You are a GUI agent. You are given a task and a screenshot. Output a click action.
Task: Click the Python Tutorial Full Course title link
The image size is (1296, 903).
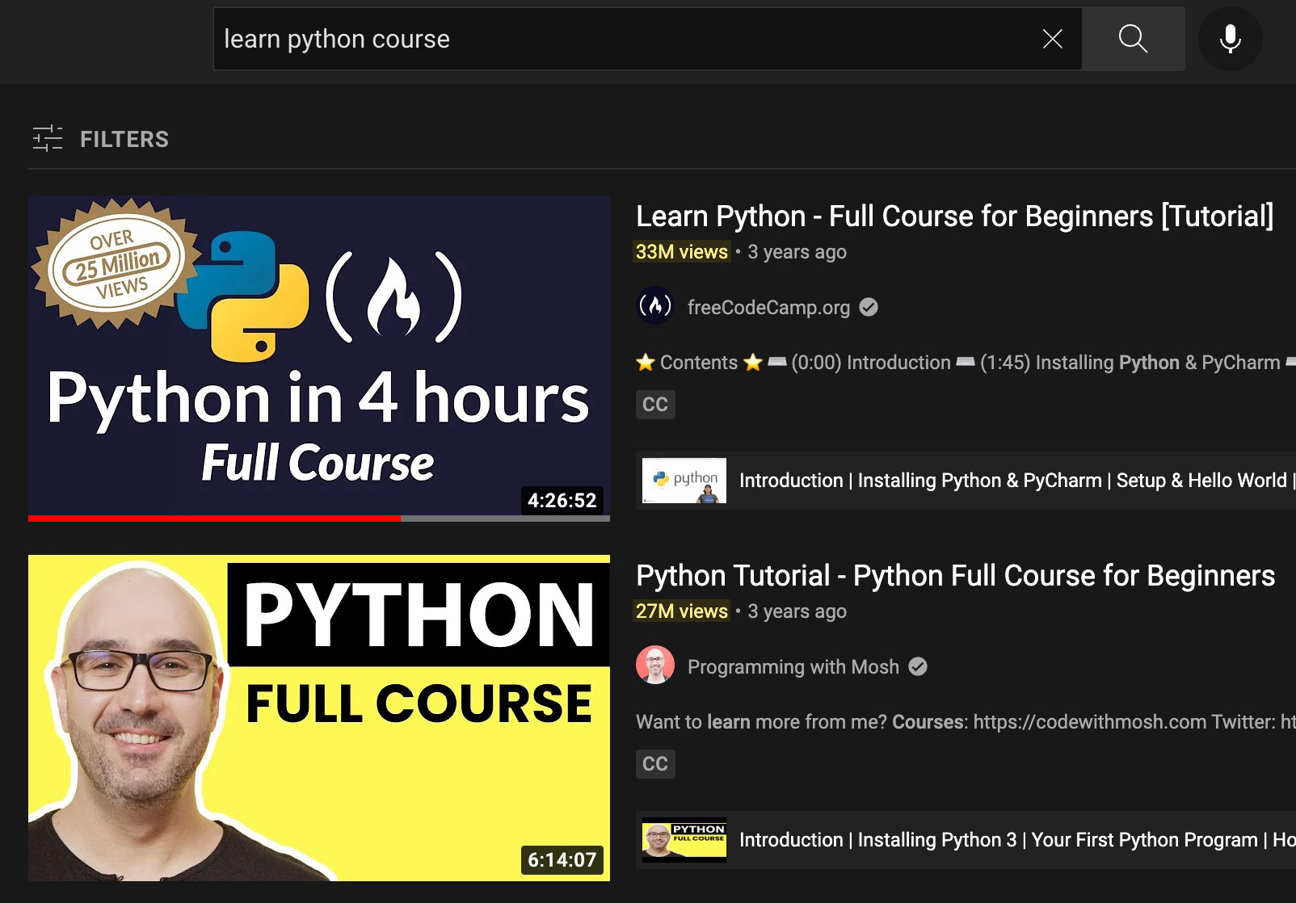click(x=955, y=575)
